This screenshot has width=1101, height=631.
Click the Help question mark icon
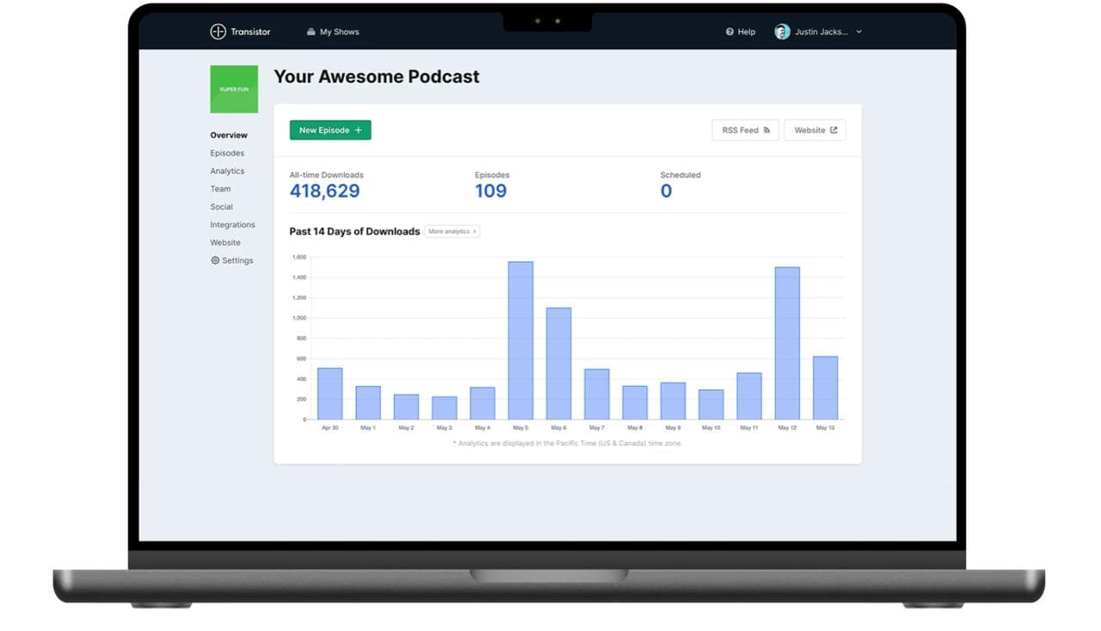(x=729, y=32)
